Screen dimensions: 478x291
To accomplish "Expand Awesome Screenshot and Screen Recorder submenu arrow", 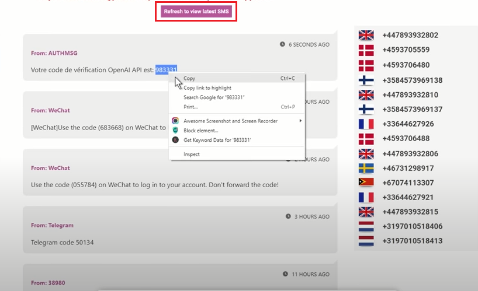I will (301, 121).
